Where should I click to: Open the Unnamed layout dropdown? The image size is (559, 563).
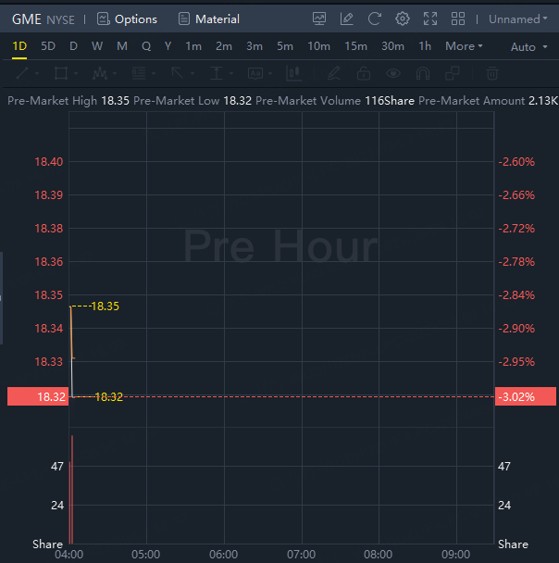pyautogui.click(x=517, y=19)
